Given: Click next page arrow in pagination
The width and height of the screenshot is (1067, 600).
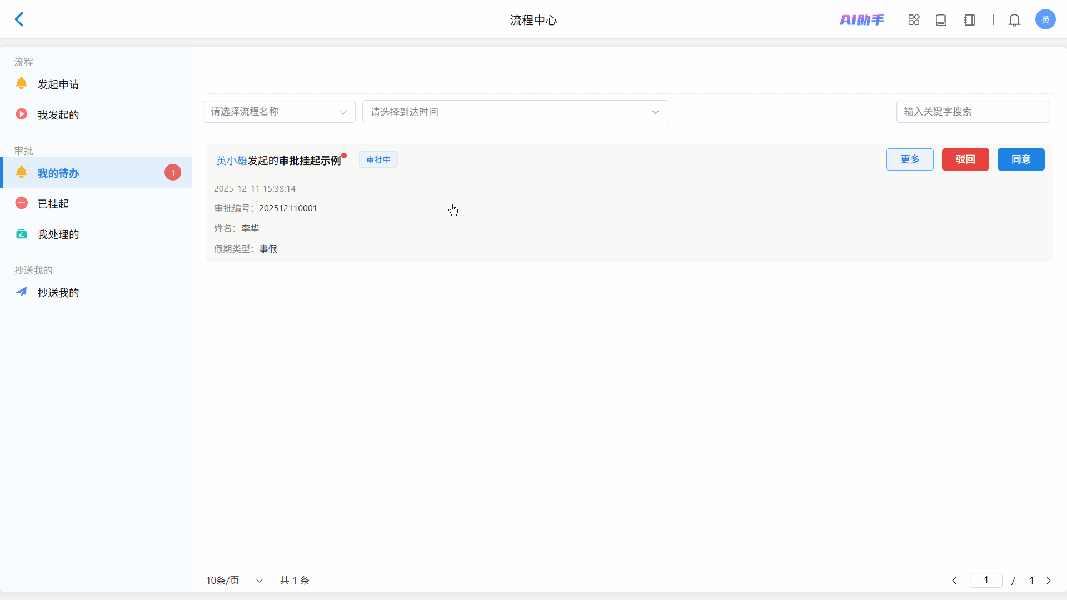Looking at the screenshot, I should tap(1049, 580).
